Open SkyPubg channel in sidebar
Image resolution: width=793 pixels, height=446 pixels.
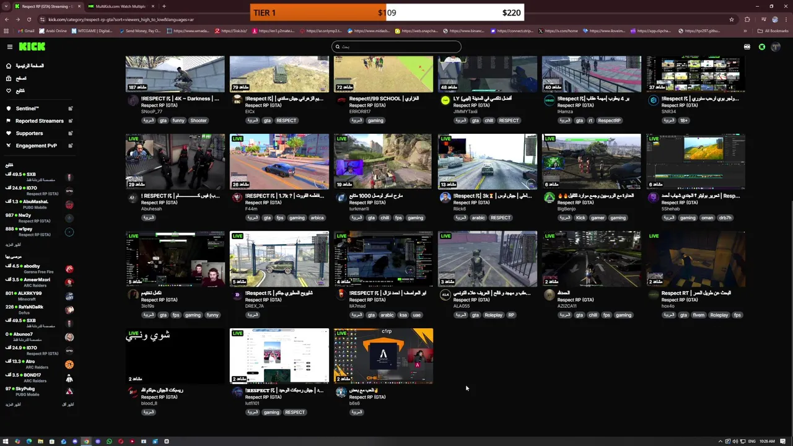pyautogui.click(x=40, y=391)
